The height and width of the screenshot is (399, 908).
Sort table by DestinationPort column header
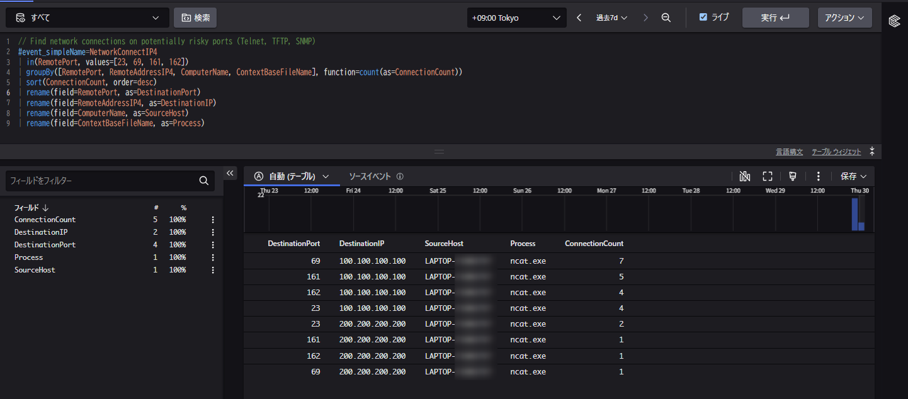pyautogui.click(x=293, y=244)
